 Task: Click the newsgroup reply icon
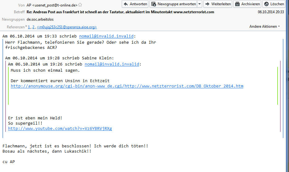point(154,4)
